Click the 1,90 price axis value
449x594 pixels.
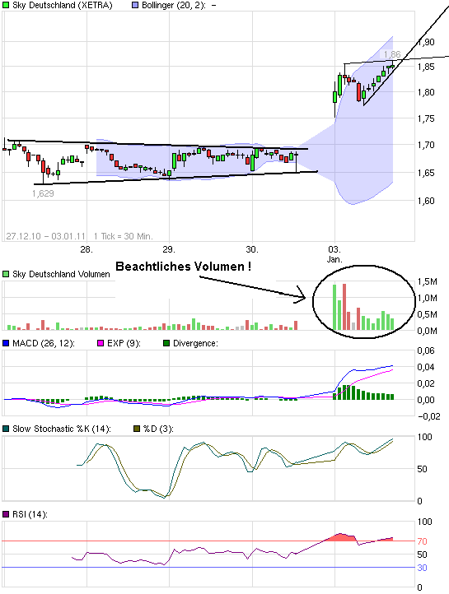tap(426, 42)
